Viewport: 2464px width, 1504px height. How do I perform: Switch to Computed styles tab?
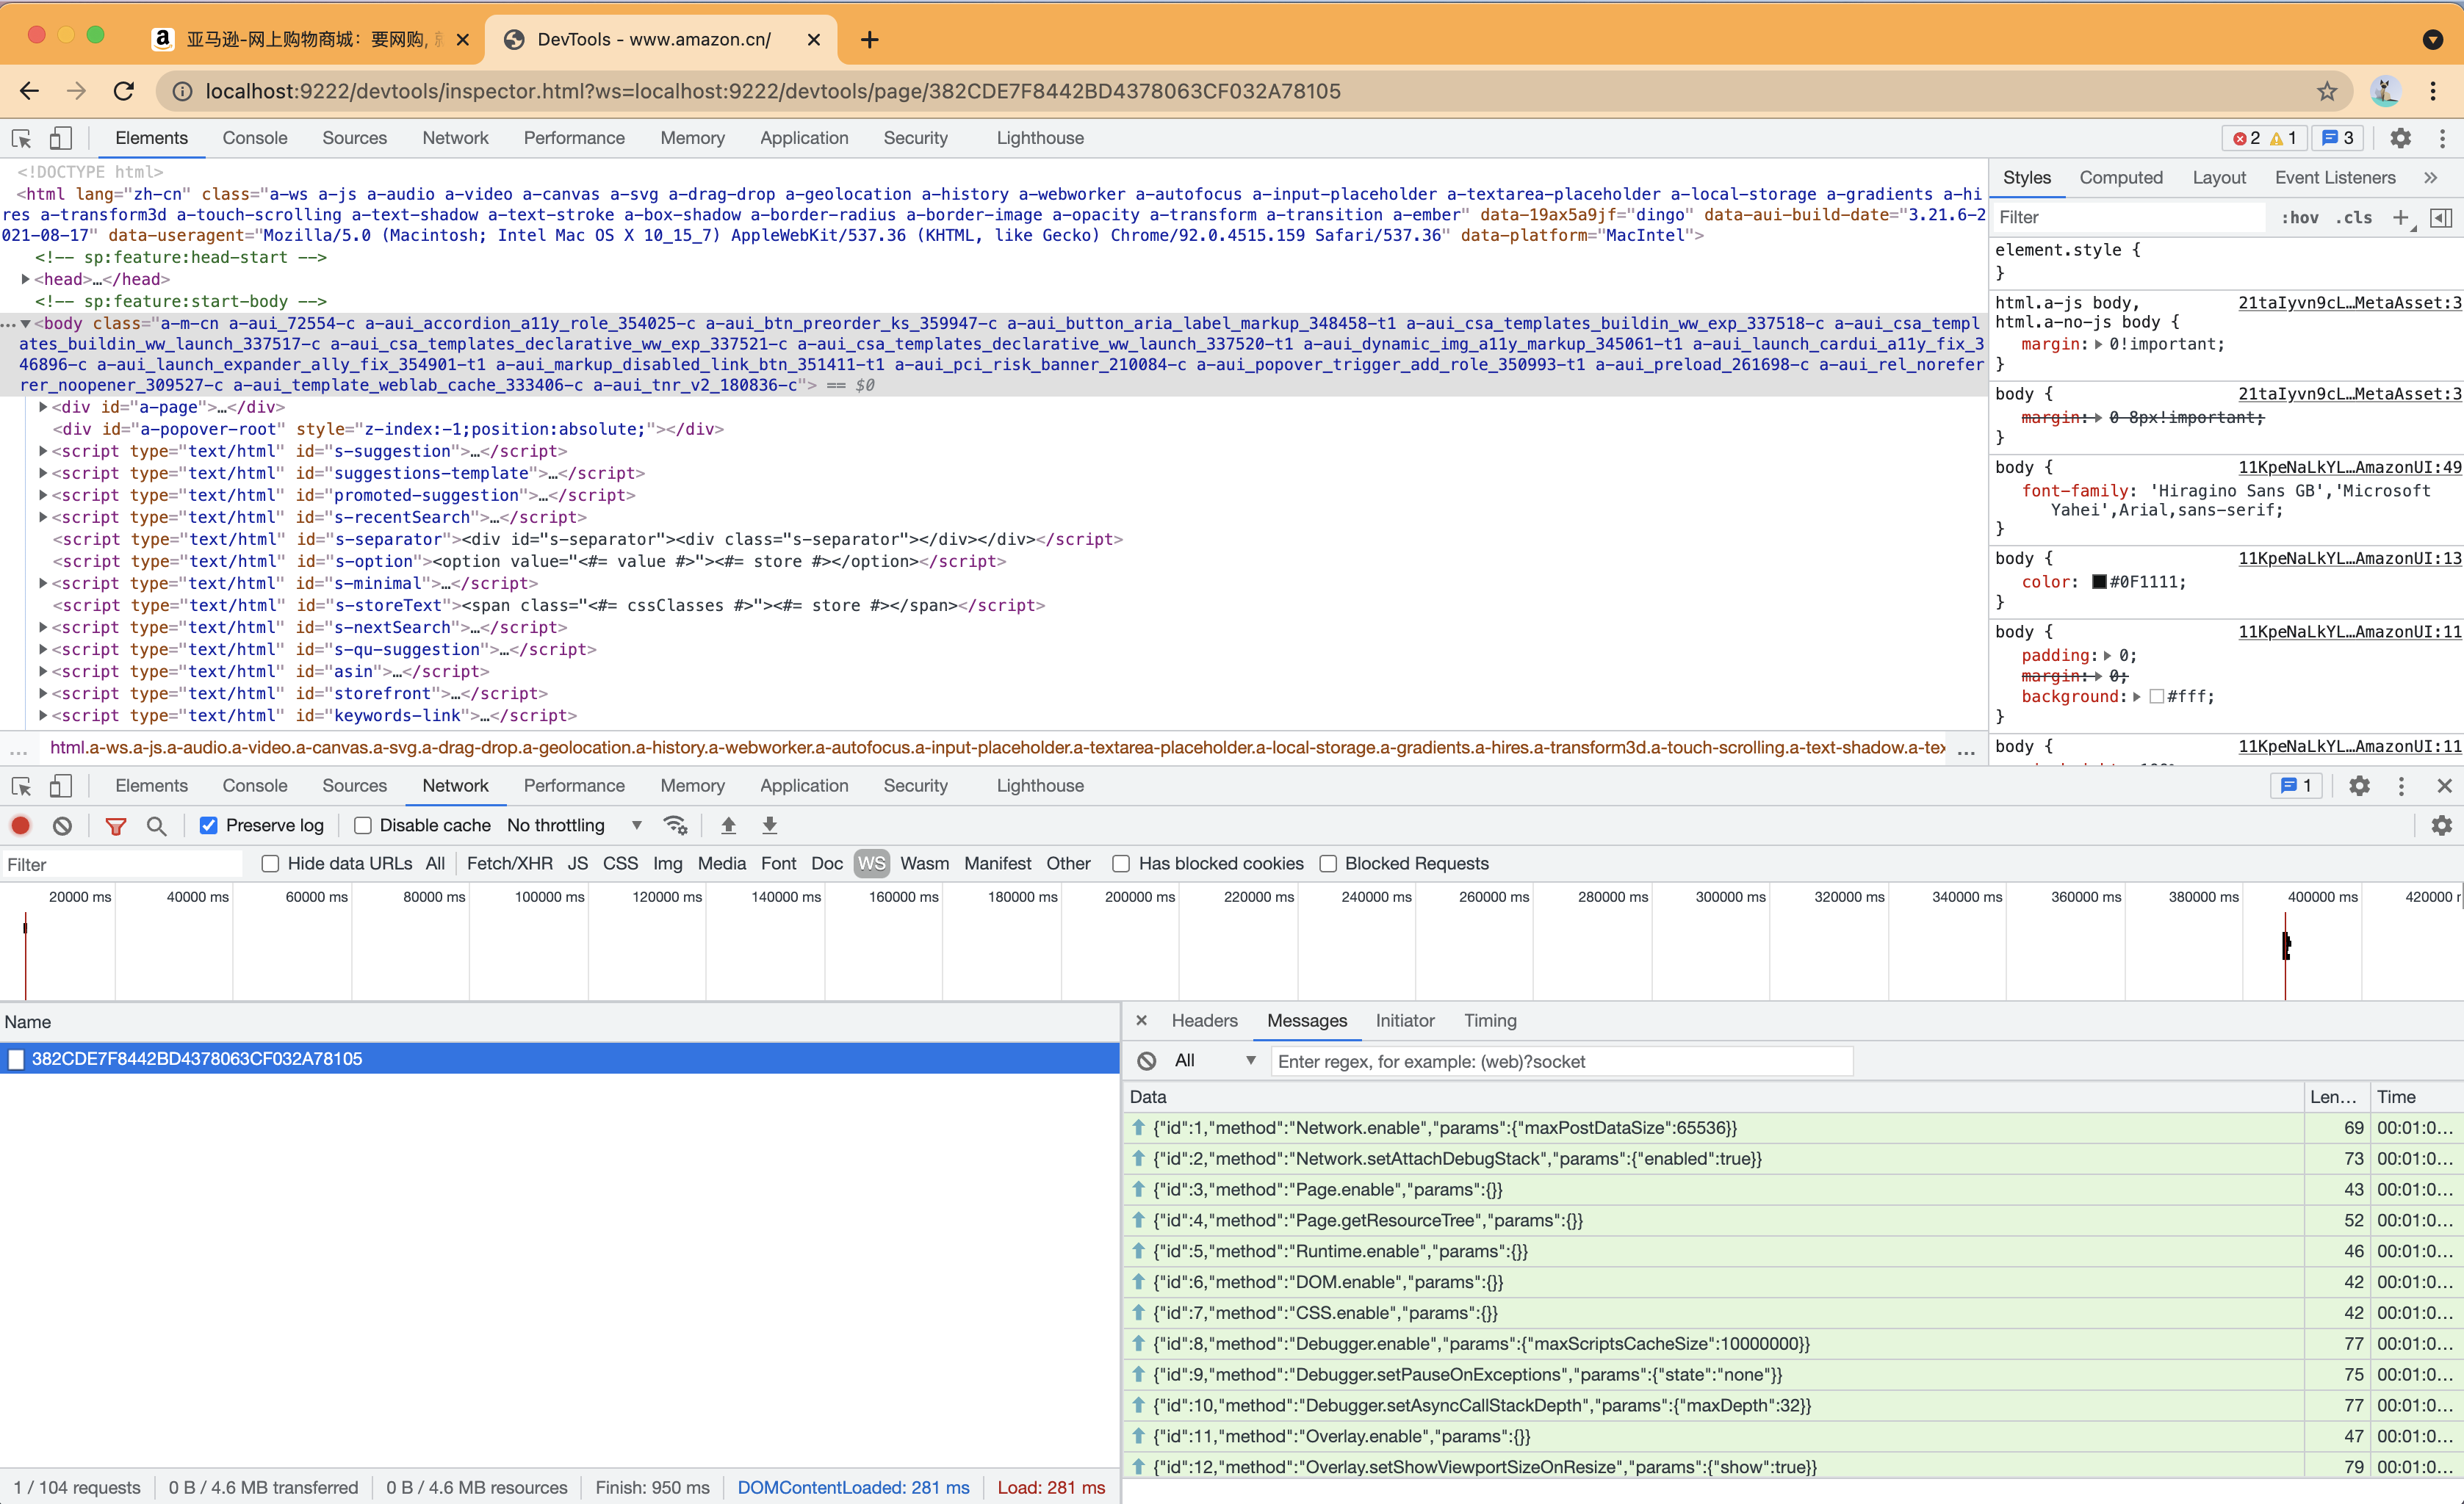coord(2121,178)
